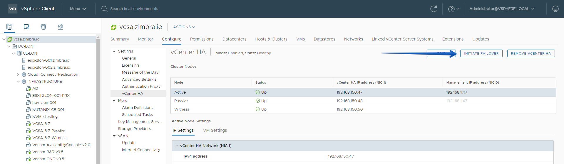Click the search in all environments field
This screenshot has height=164, width=564.
point(134,9)
